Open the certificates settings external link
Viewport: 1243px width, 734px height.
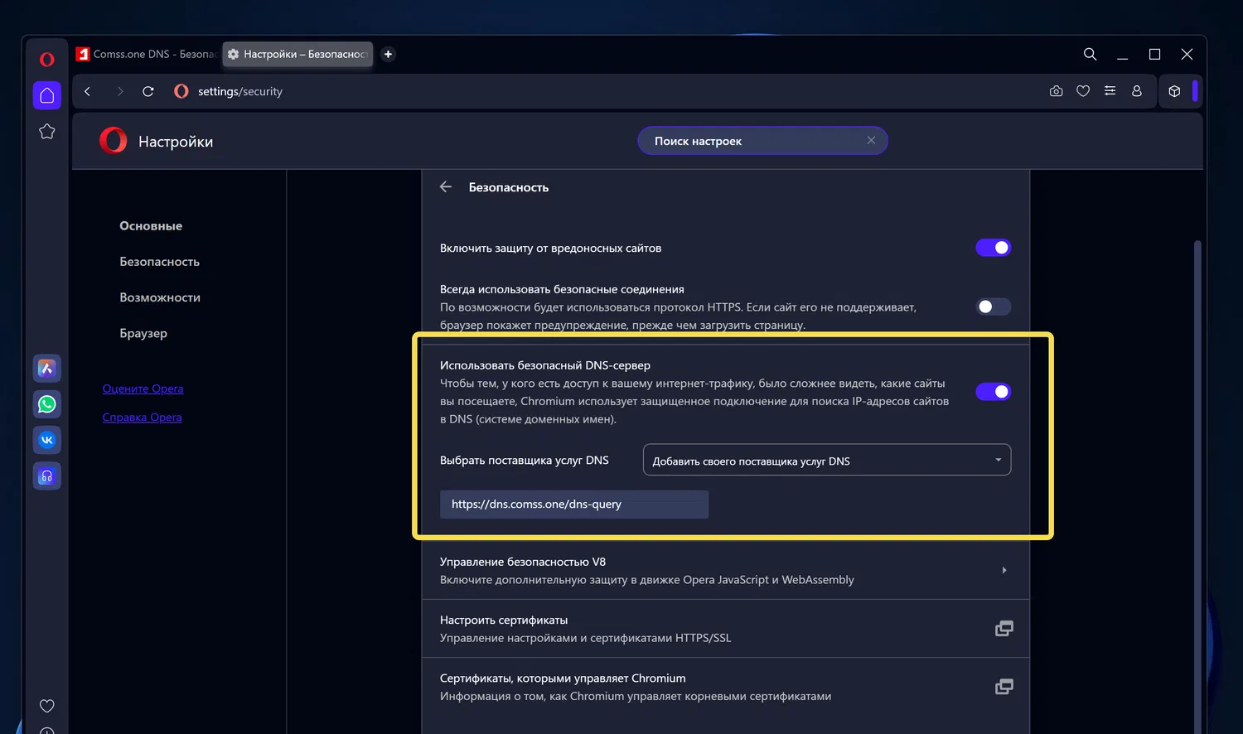1004,629
